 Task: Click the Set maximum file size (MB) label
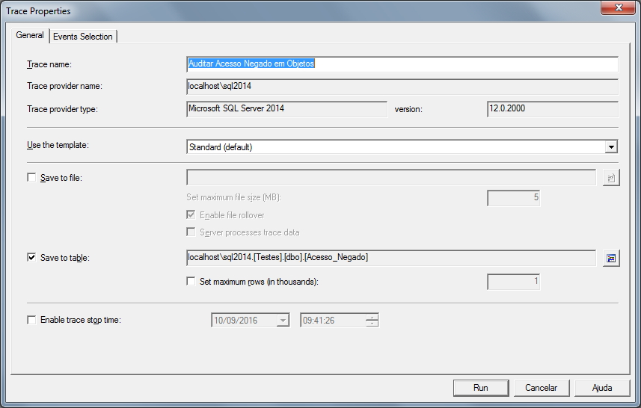(x=234, y=197)
